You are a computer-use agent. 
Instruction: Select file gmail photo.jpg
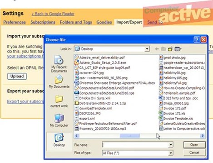point(173,58)
